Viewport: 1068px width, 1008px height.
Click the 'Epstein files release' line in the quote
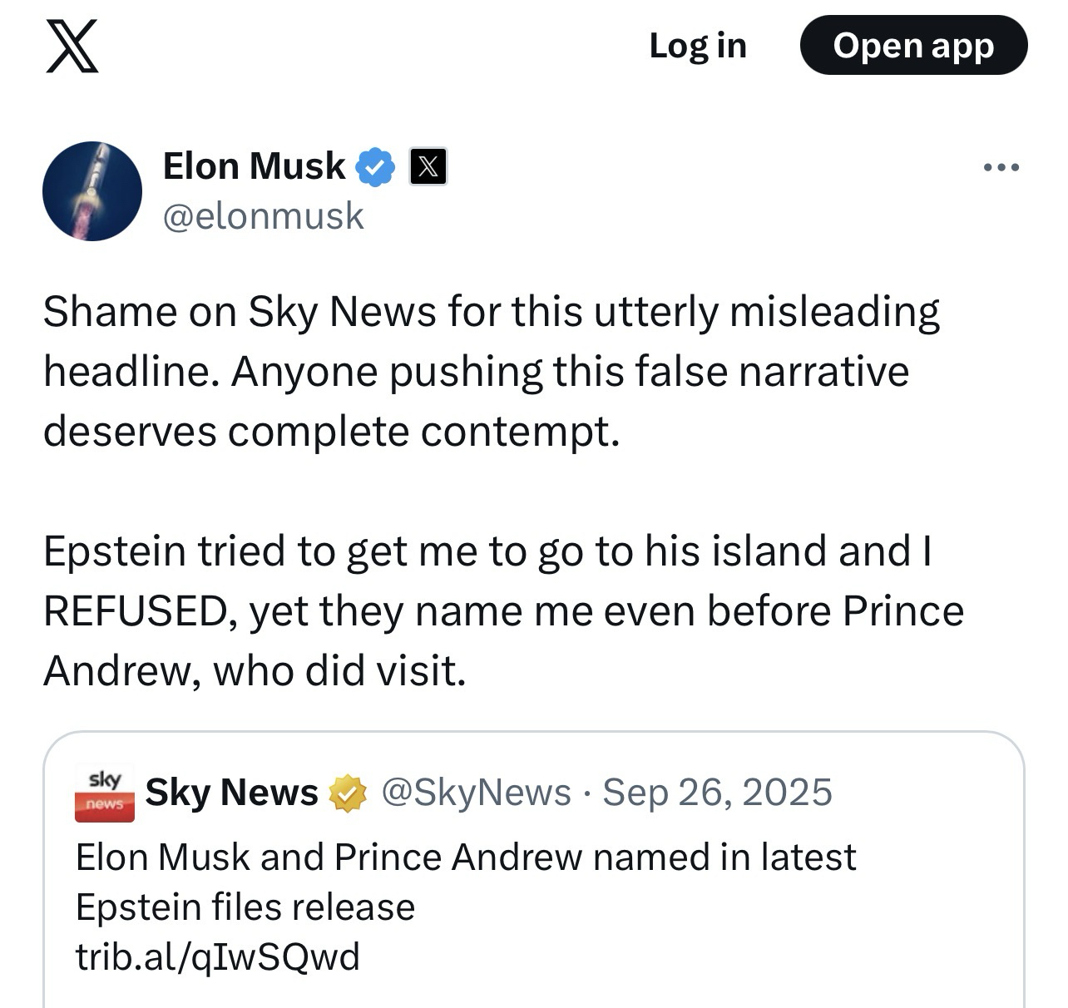245,907
